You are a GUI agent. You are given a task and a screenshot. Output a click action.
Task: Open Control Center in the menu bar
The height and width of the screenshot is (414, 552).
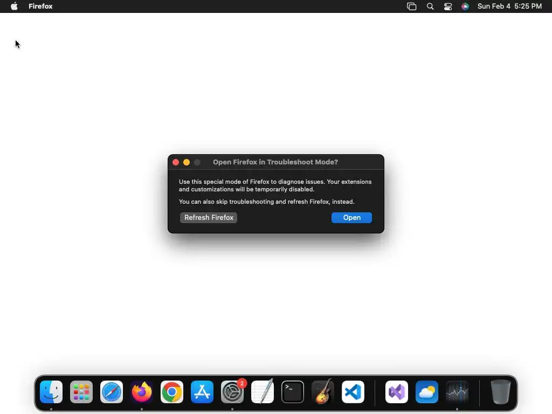(x=448, y=6)
